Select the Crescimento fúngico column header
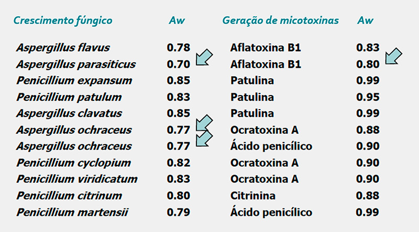This screenshot has width=419, height=232. (62, 20)
